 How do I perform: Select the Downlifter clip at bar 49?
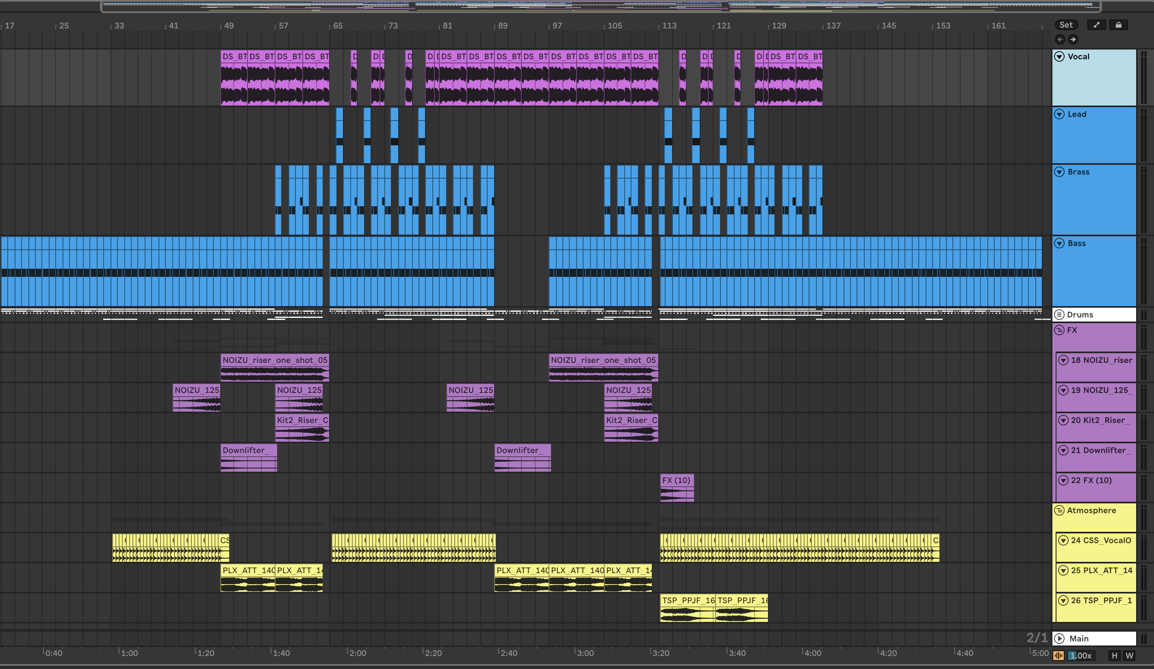click(x=248, y=450)
